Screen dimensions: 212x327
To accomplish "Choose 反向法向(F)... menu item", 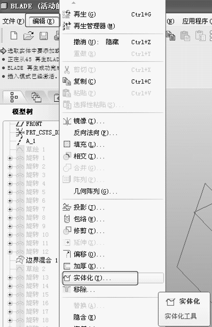I will click(112, 133).
